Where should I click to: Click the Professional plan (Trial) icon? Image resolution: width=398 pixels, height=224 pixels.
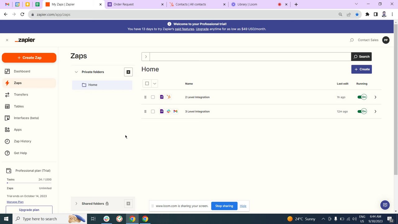9,171
